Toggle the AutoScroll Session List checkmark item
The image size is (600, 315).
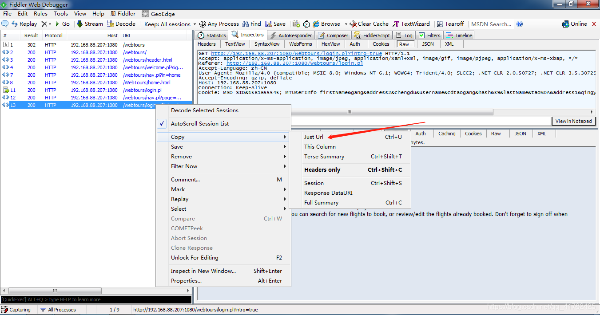point(224,124)
